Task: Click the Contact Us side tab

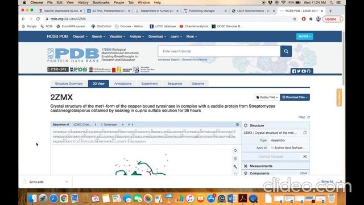Action: pyautogui.click(x=339, y=97)
